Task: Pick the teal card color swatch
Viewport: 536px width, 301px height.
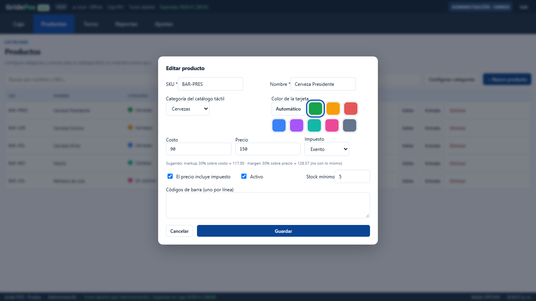Action: pos(314,125)
